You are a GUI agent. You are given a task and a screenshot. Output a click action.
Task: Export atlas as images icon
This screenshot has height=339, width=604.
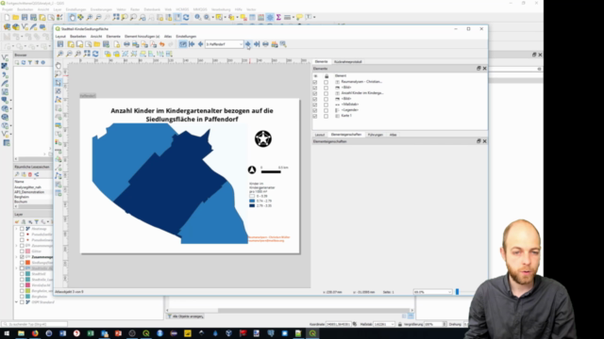(x=275, y=44)
